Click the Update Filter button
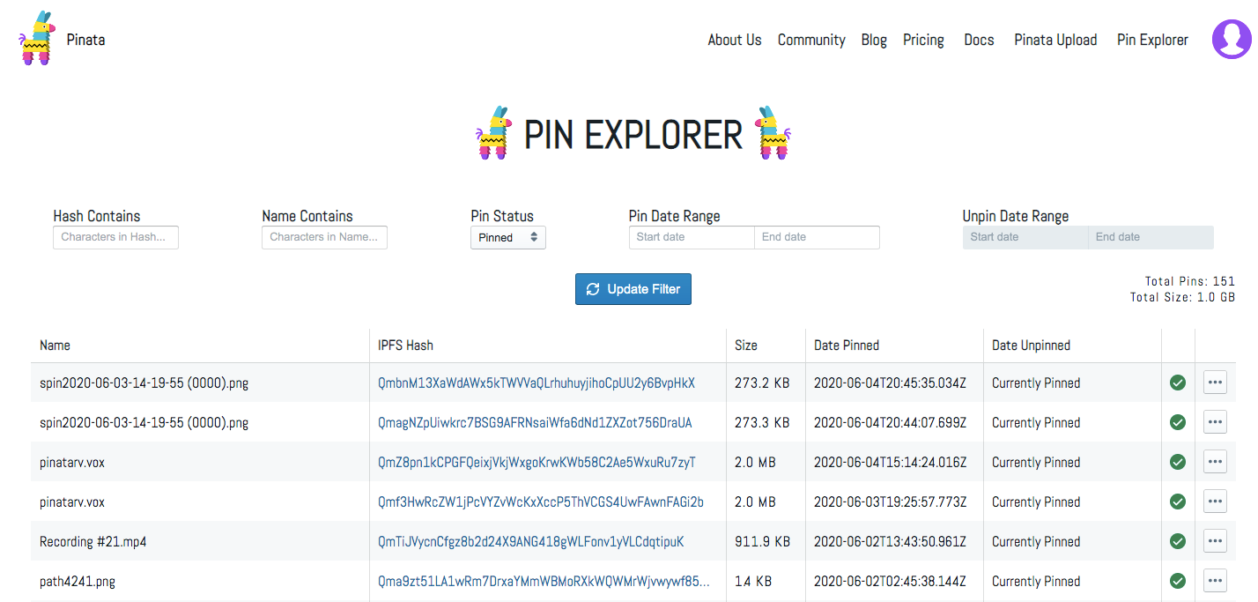1258x602 pixels. (x=633, y=289)
